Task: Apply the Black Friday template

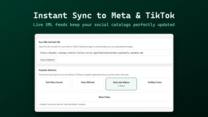Action: [105, 97]
